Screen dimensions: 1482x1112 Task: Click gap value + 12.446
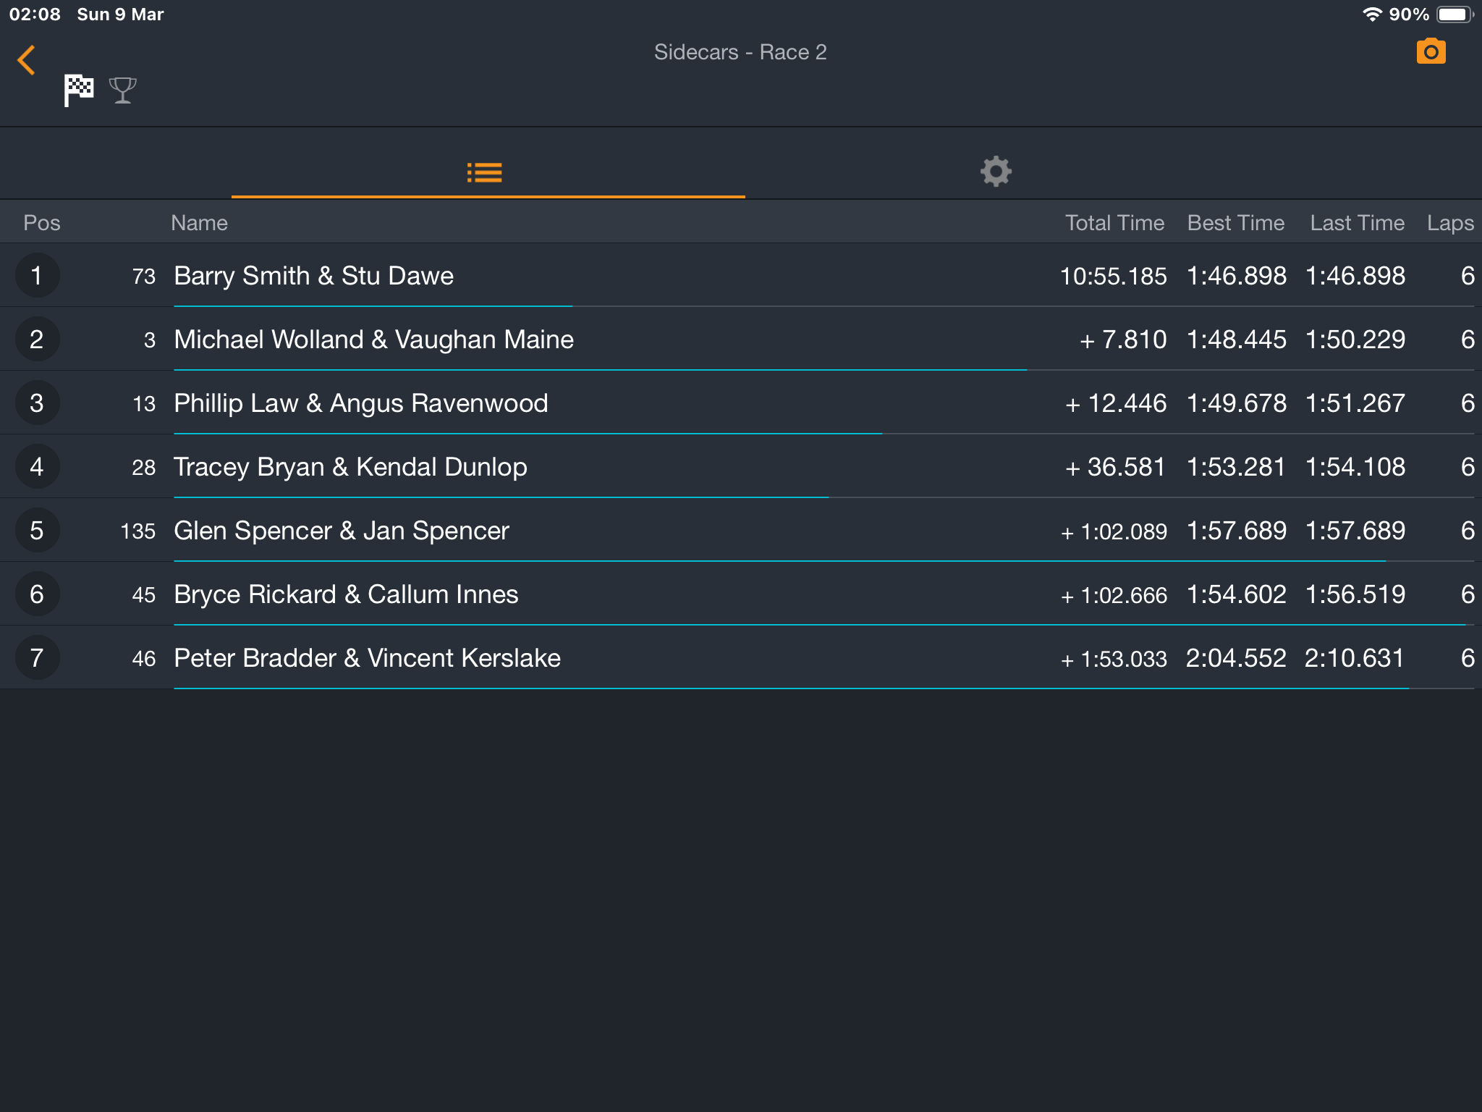1116,403
